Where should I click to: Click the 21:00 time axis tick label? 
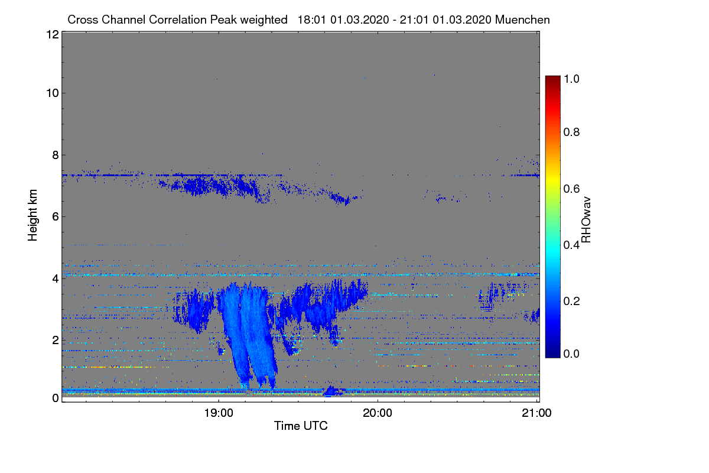click(x=537, y=413)
